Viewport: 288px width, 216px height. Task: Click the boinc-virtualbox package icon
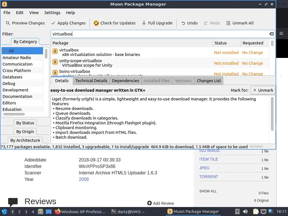[x=55, y=72]
